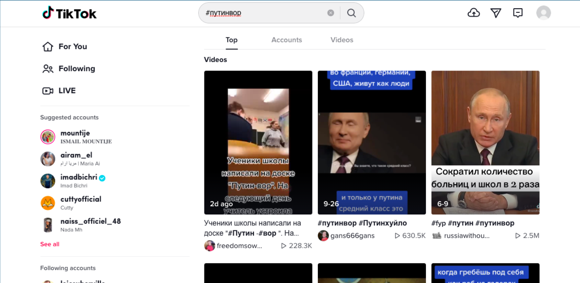This screenshot has height=283, width=580.
Task: Click the Following people icon
Action: (48, 68)
